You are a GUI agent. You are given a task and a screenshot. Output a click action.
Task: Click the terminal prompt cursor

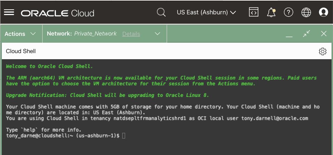pyautogui.click(x=124, y=136)
